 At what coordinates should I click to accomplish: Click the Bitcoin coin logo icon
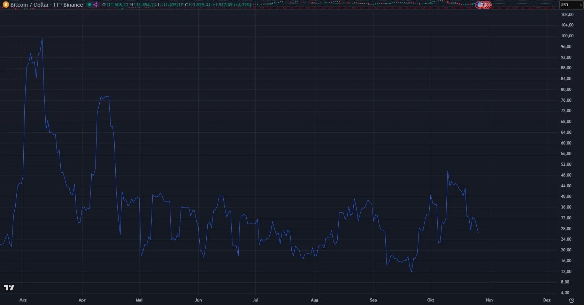(6, 5)
